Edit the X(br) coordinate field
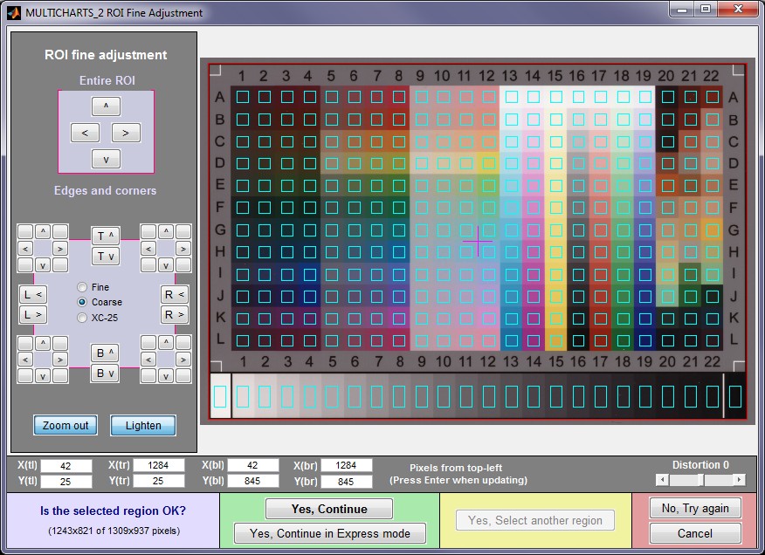765x555 pixels. point(346,465)
